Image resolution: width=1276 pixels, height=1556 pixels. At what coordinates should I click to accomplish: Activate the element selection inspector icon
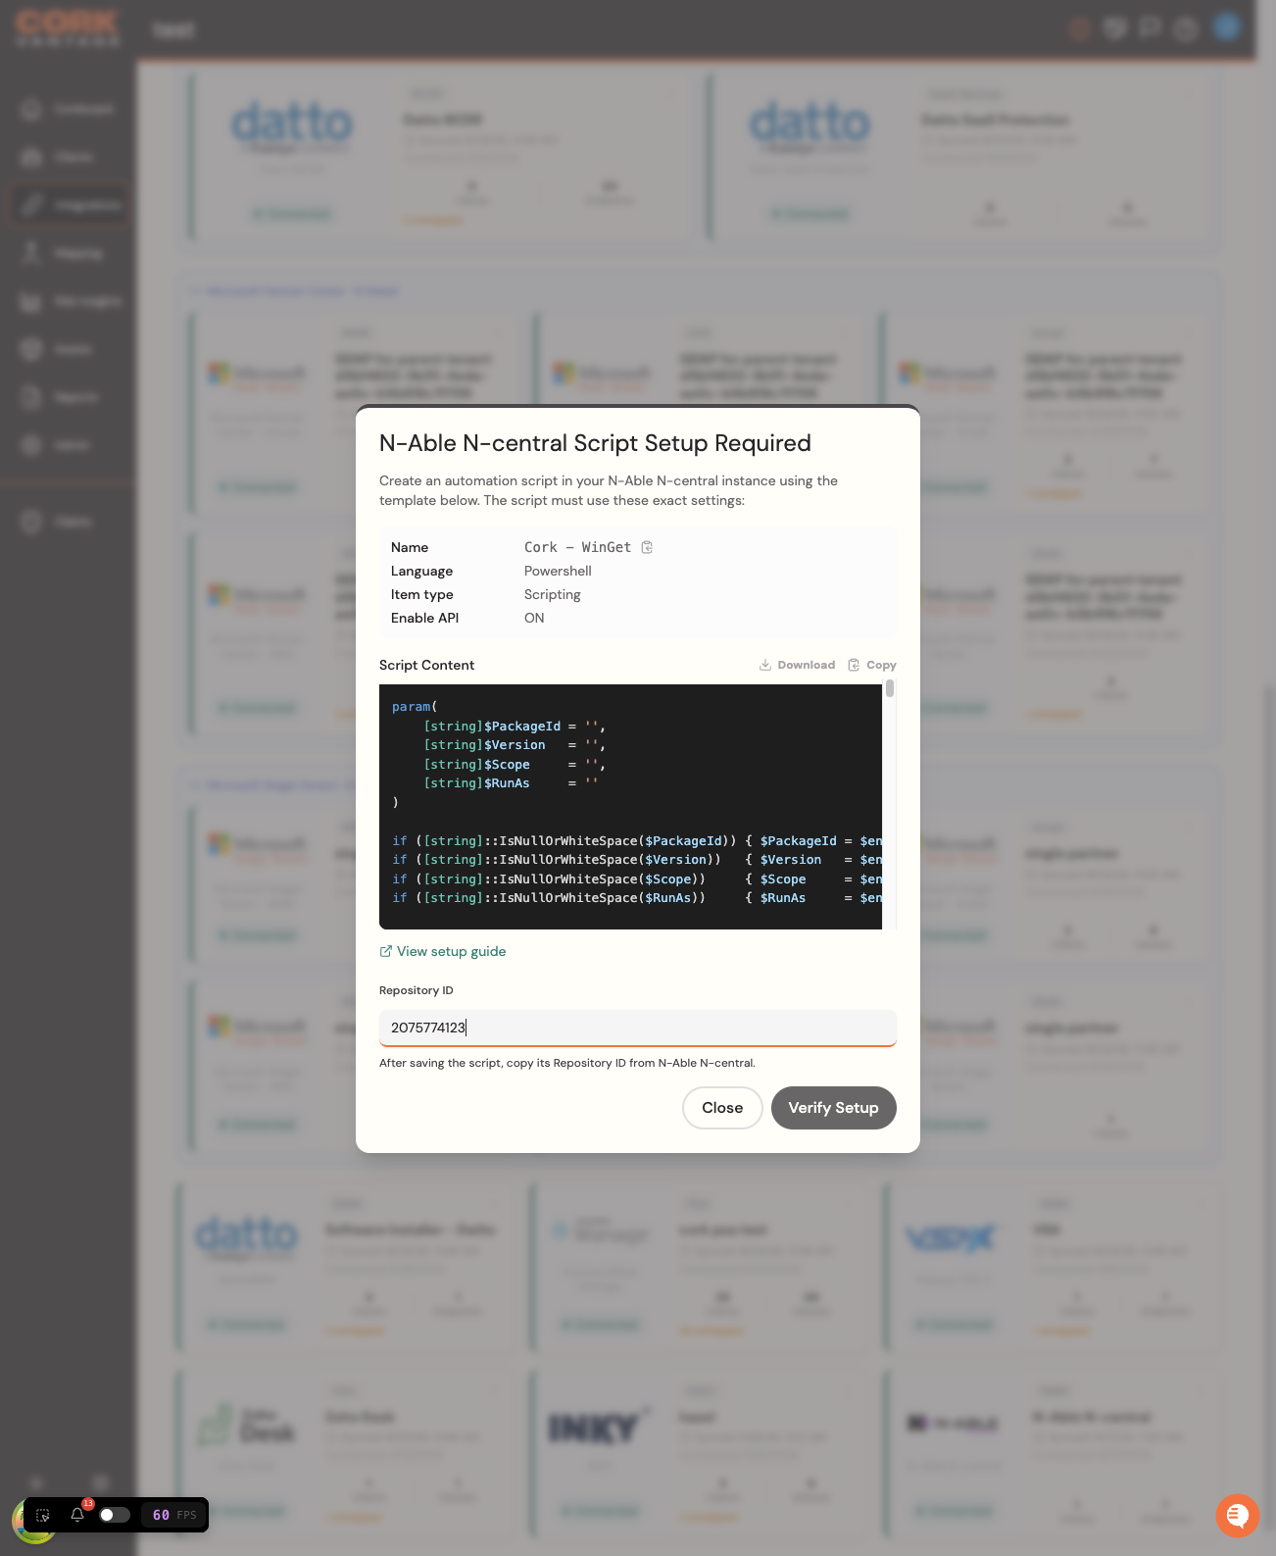tap(43, 1515)
